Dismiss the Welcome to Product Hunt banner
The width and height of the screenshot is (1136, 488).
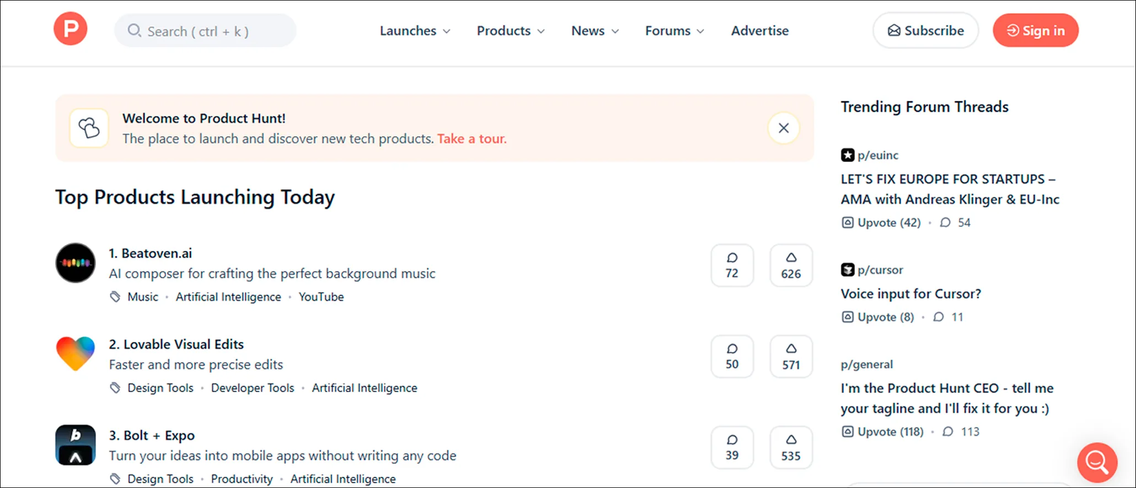783,128
